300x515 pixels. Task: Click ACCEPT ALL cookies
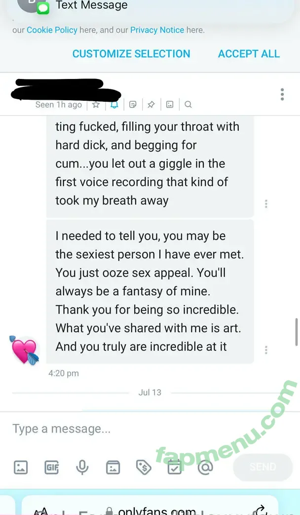click(x=249, y=54)
